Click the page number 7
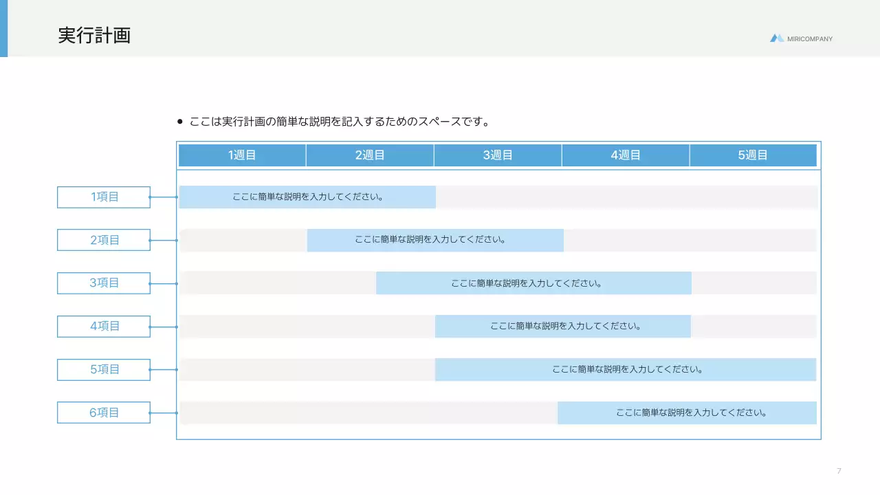Image resolution: width=880 pixels, height=495 pixels. [x=838, y=471]
